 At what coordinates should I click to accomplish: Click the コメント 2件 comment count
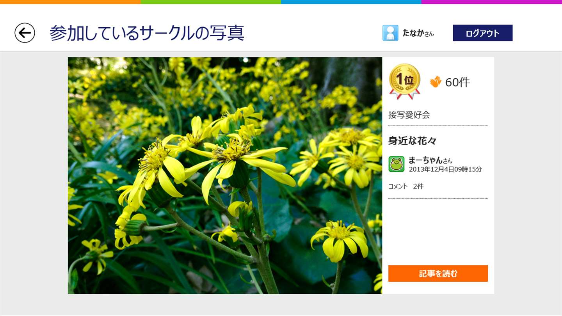point(406,186)
